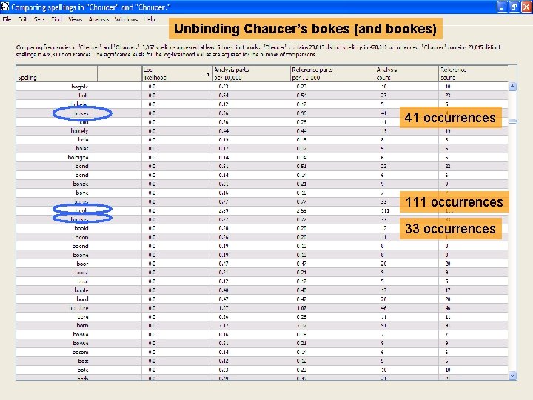
Task: Select the 'bosom' spelling cell
Action: coord(81,352)
